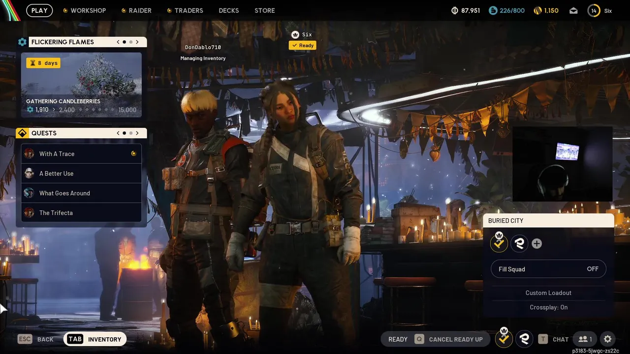This screenshot has width=630, height=354.
Task: Click the DonDablo710 player name
Action: [203, 48]
